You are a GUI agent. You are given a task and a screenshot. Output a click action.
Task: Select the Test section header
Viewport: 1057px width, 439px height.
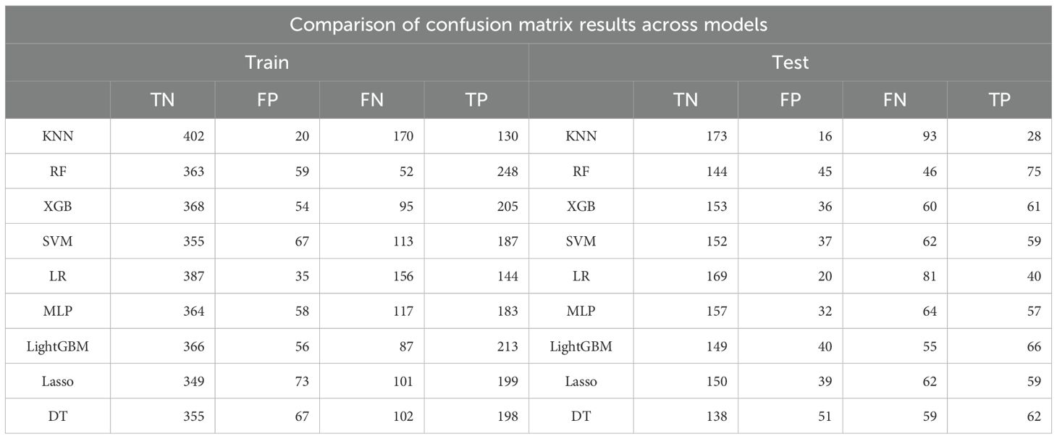(791, 62)
